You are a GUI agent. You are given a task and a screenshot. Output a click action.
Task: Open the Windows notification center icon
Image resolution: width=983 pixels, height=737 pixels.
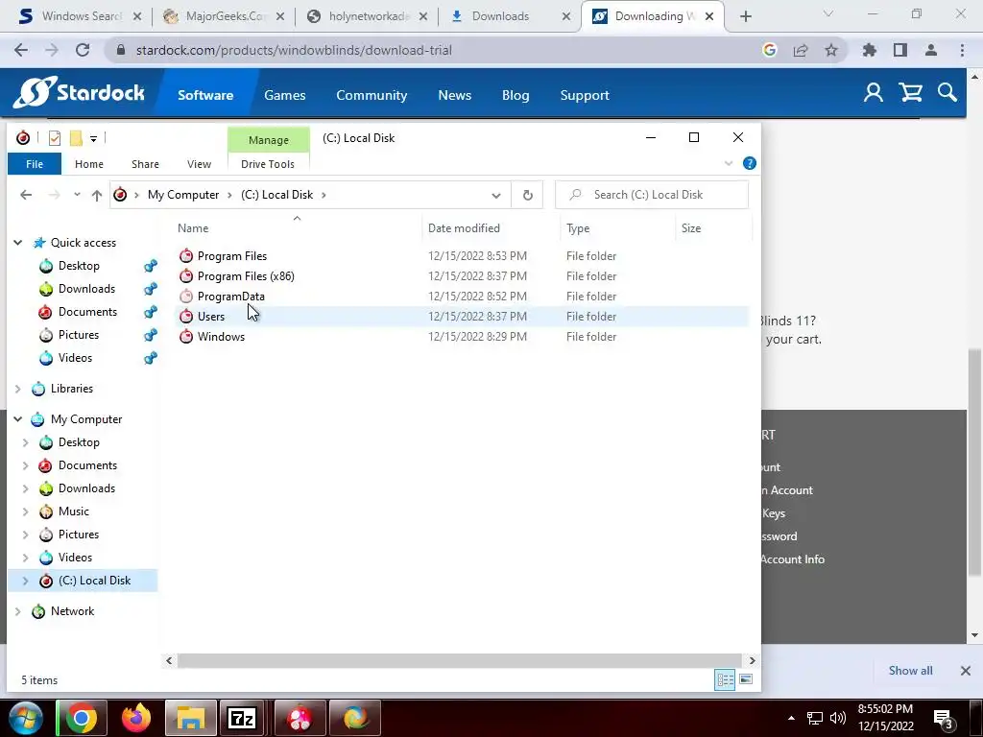click(944, 719)
